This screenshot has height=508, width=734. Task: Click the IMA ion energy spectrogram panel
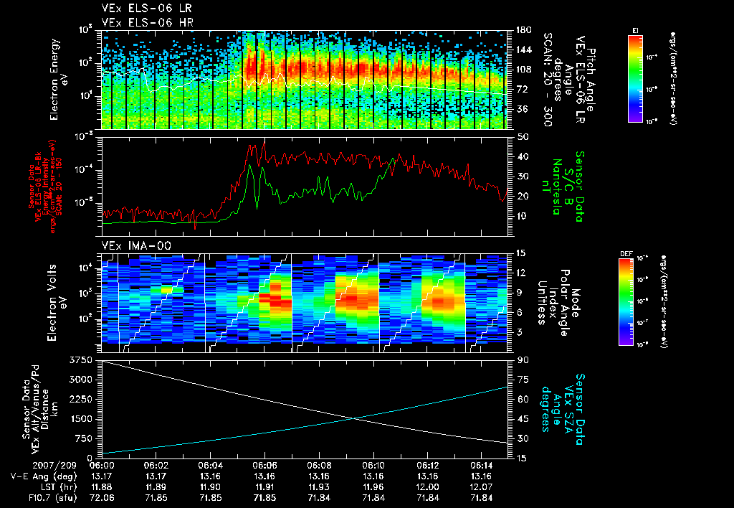click(305, 303)
